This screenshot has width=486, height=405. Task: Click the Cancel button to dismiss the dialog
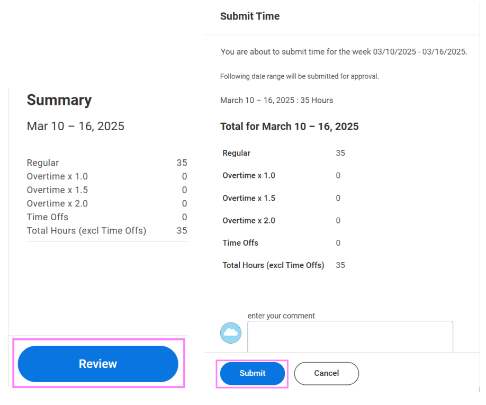[x=326, y=373]
